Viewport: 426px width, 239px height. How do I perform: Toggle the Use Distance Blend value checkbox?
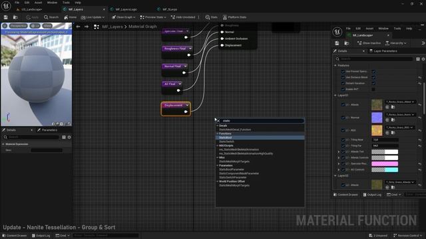pyautogui.click(x=373, y=78)
